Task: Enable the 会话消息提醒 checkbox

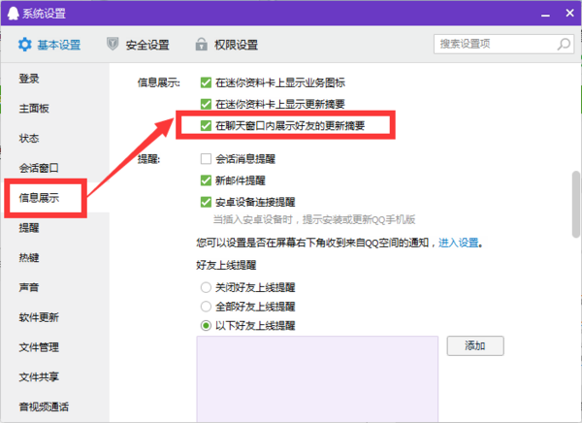Action: (x=206, y=159)
